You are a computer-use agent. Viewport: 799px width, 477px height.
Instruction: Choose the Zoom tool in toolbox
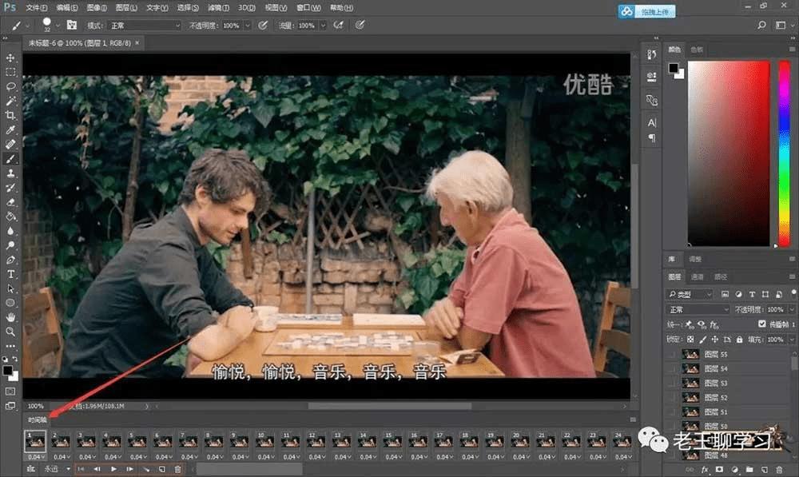[x=10, y=332]
